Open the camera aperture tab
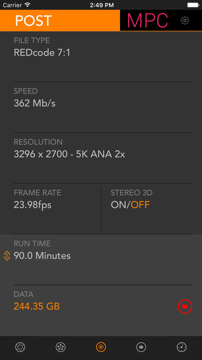The width and height of the screenshot is (202, 360). [20, 347]
